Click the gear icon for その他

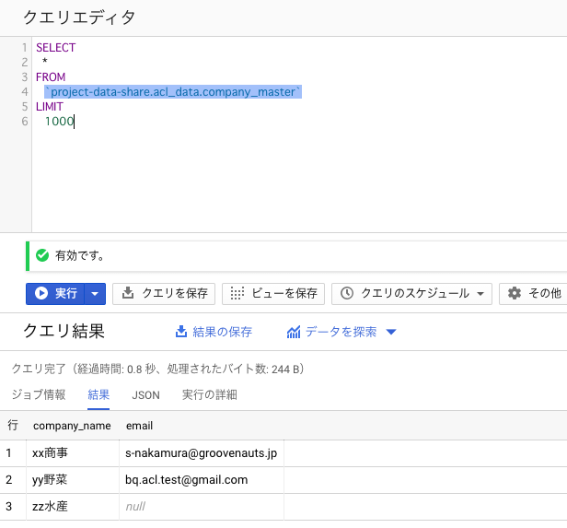[x=515, y=293]
